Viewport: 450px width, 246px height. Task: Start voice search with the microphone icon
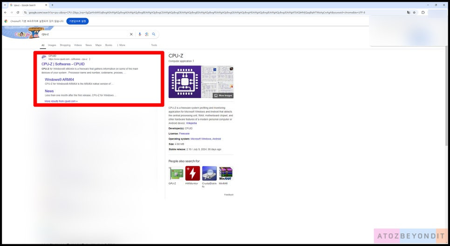(140, 34)
